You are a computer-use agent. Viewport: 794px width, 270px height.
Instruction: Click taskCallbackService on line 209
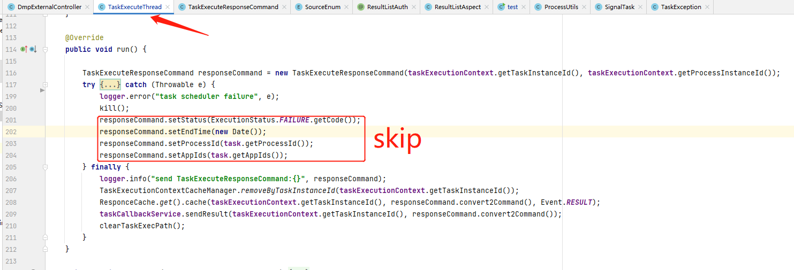click(x=140, y=214)
